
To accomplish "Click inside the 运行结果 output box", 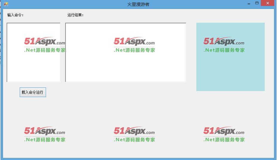I will point(126,53).
